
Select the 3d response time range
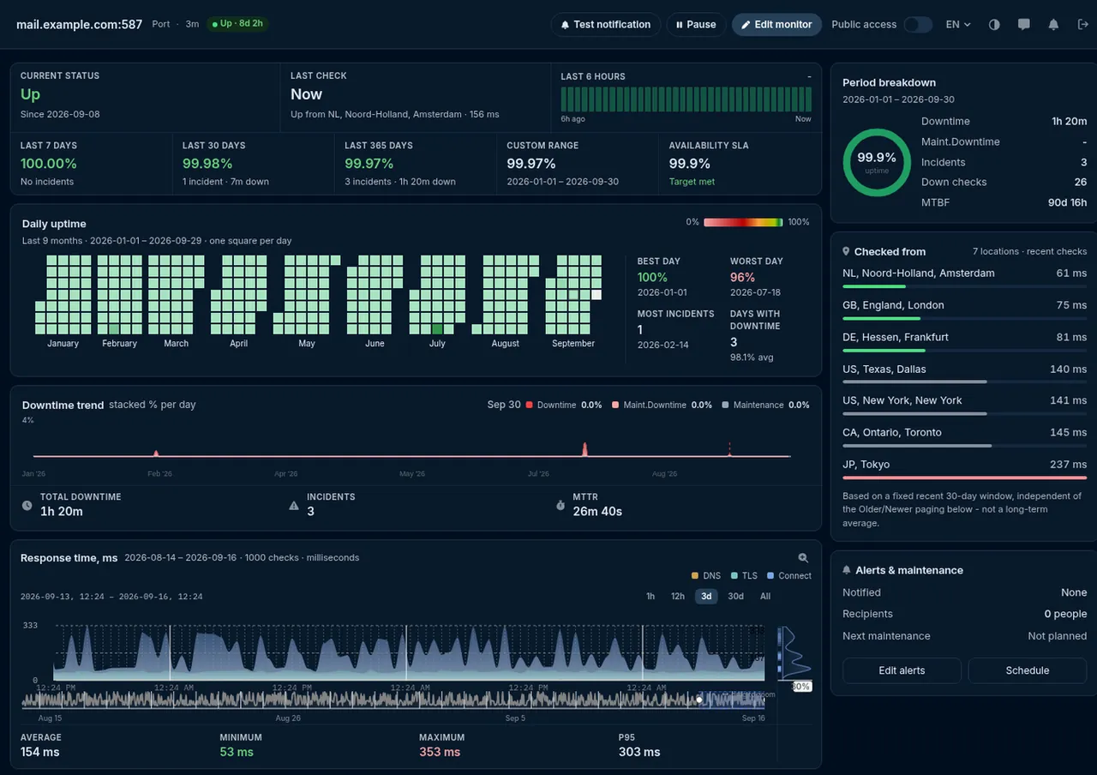click(x=706, y=597)
